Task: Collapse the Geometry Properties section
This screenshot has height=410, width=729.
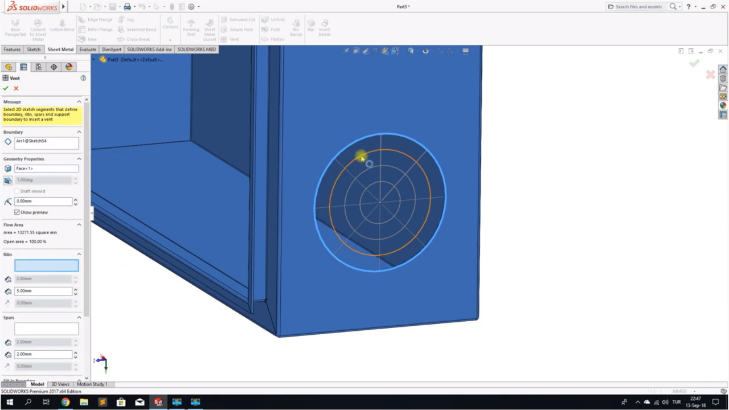Action: click(x=79, y=159)
